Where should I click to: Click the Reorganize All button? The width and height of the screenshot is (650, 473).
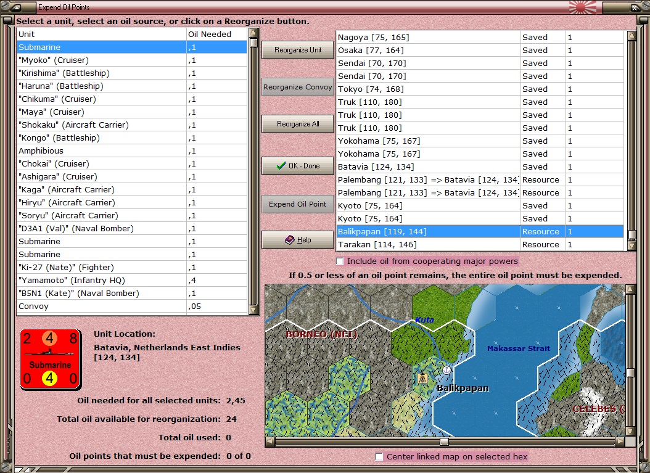[298, 124]
